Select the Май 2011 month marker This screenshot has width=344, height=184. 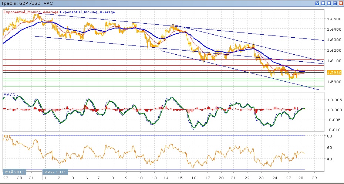(14, 172)
